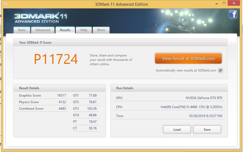
Task: Click the NVIDIA GeForce GTX 970 GPU entry
Action: pyautogui.click(x=204, y=98)
